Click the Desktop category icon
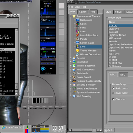This screenshot has width=133, height=133. tap(74, 58)
